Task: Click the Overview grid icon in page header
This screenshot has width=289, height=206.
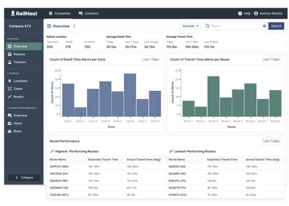Action: pyautogui.click(x=49, y=26)
